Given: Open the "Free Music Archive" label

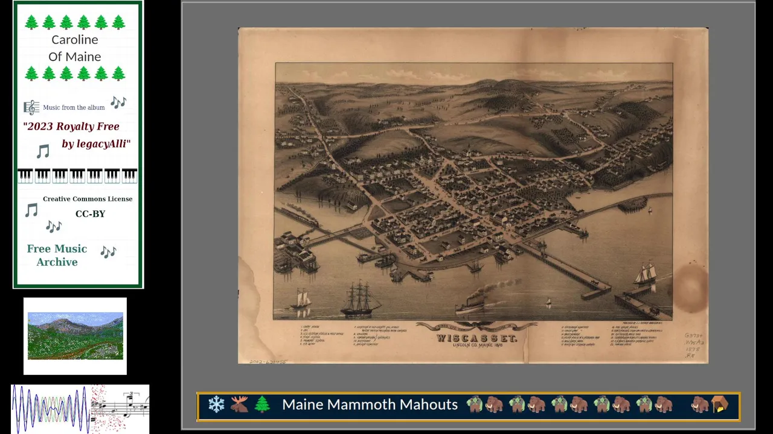Looking at the screenshot, I should [57, 256].
